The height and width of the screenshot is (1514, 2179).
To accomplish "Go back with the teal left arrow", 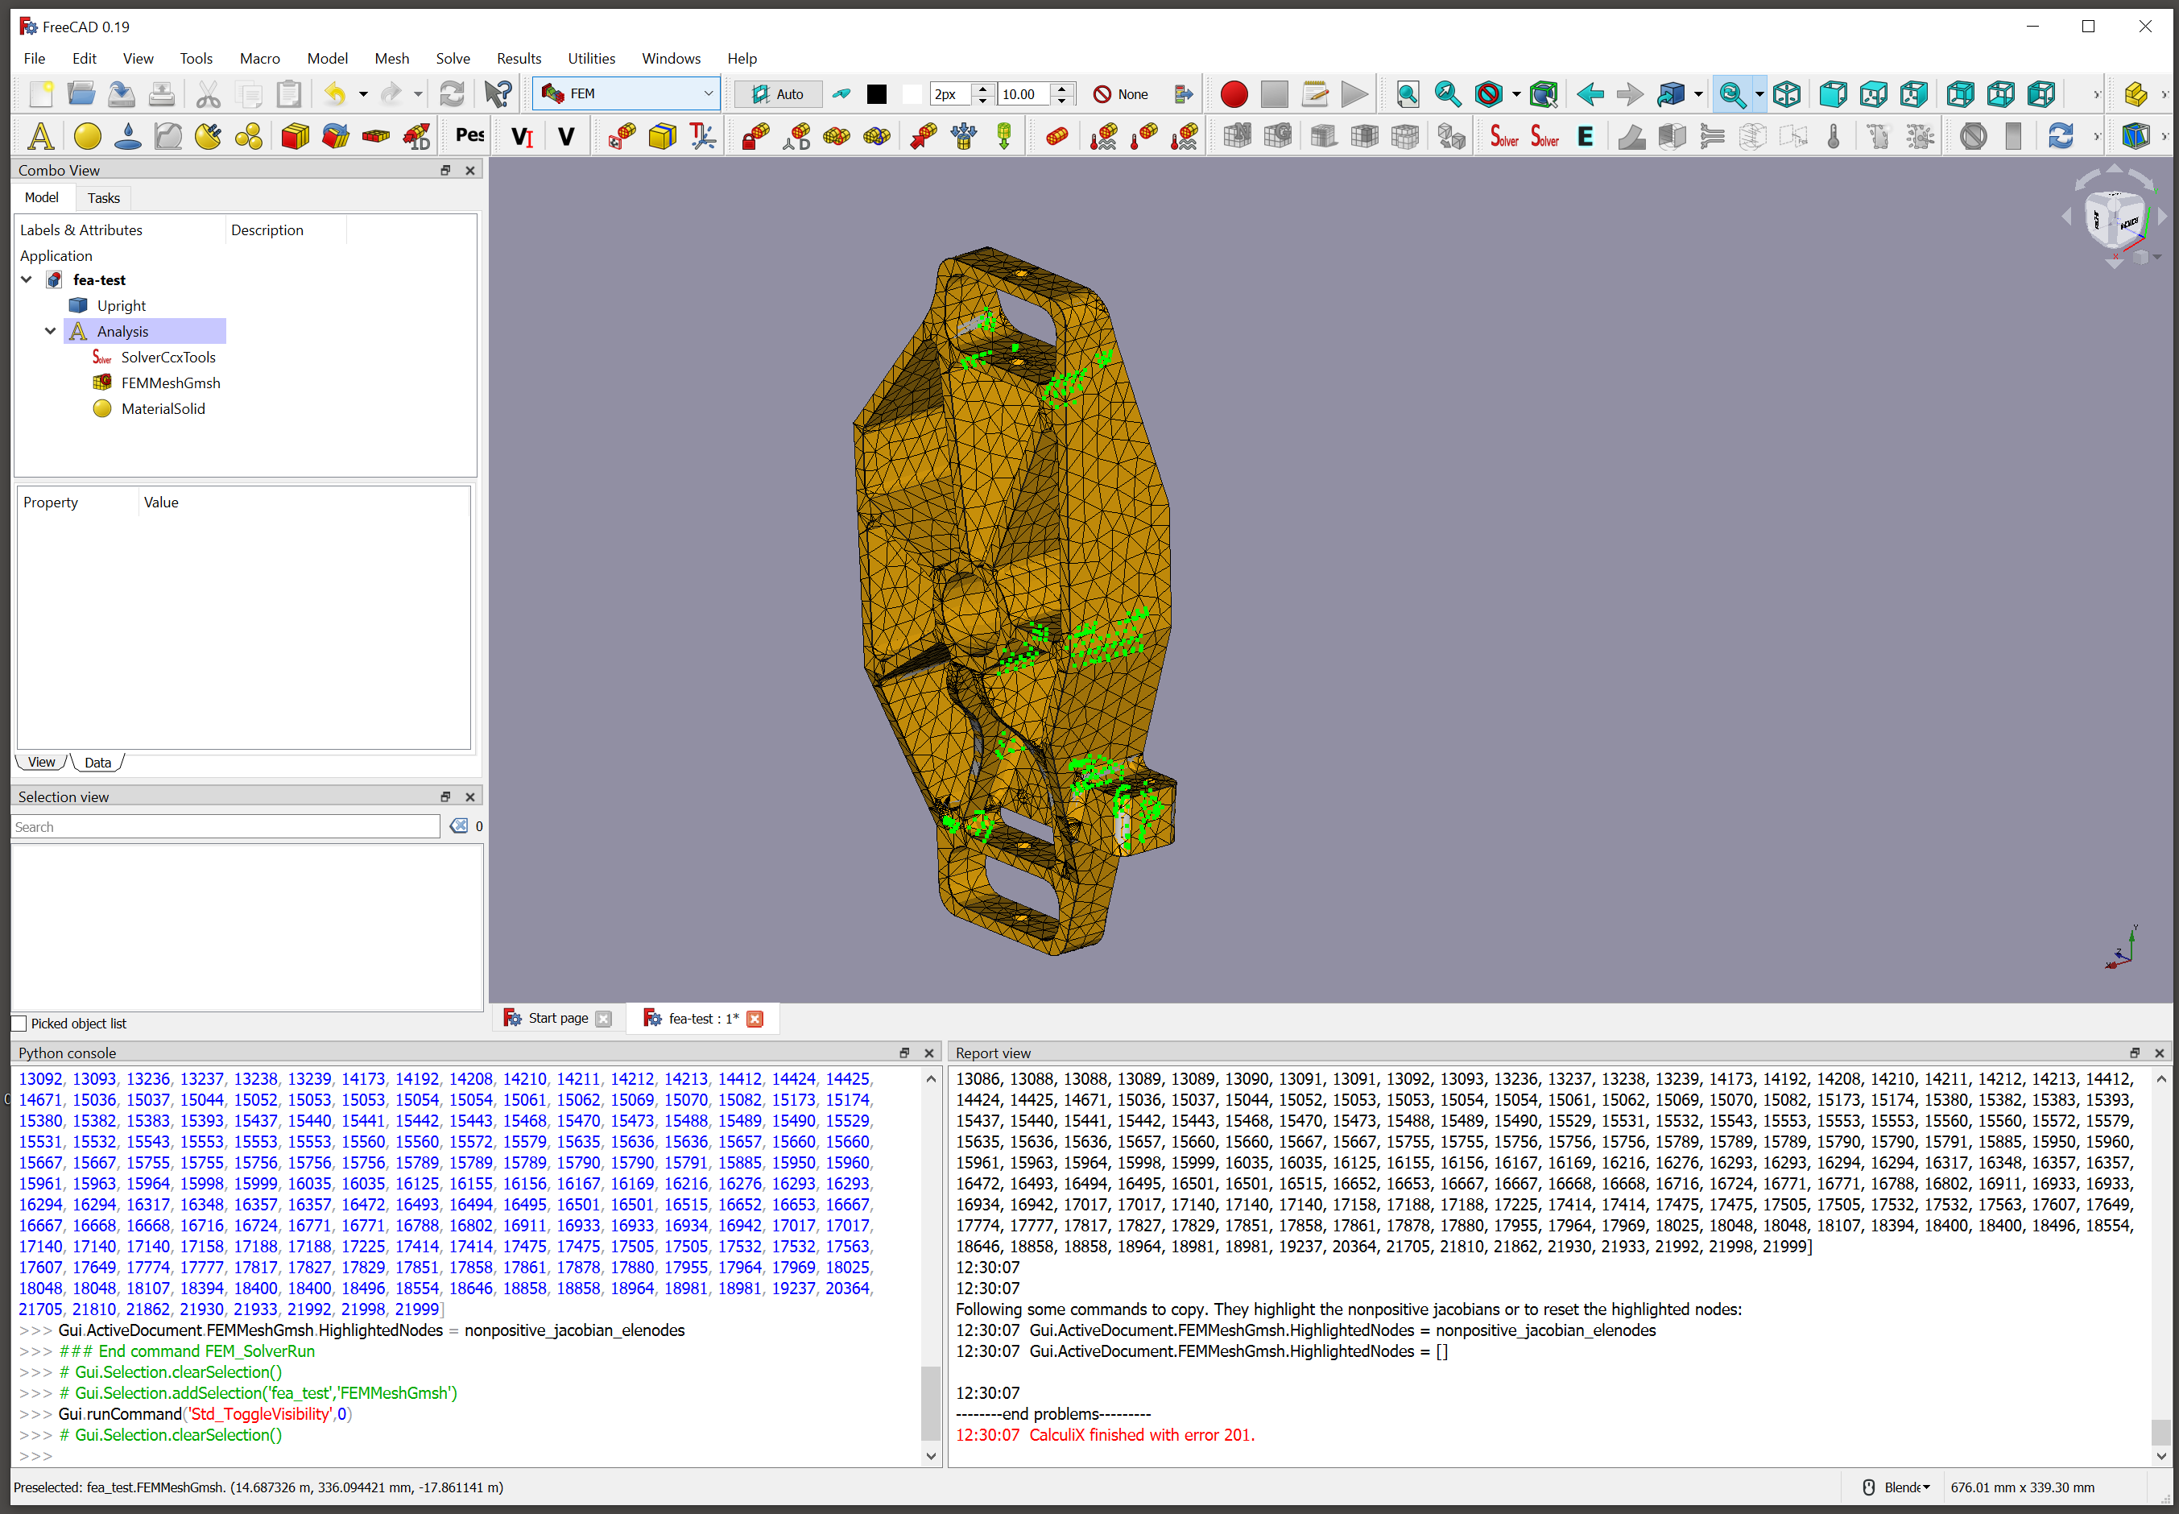I will (1590, 94).
